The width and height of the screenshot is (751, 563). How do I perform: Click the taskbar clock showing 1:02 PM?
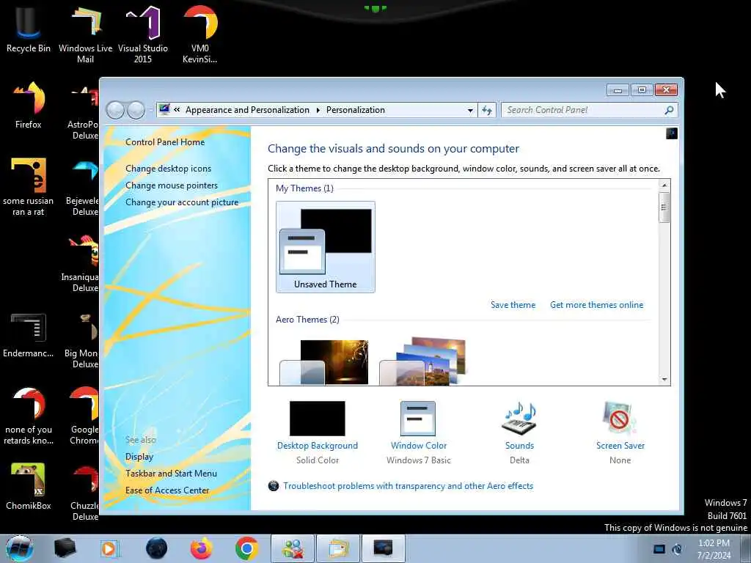click(x=714, y=549)
